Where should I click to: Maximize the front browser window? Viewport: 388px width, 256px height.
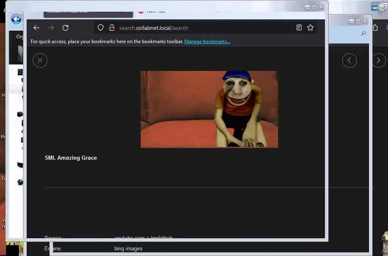[x=314, y=7]
